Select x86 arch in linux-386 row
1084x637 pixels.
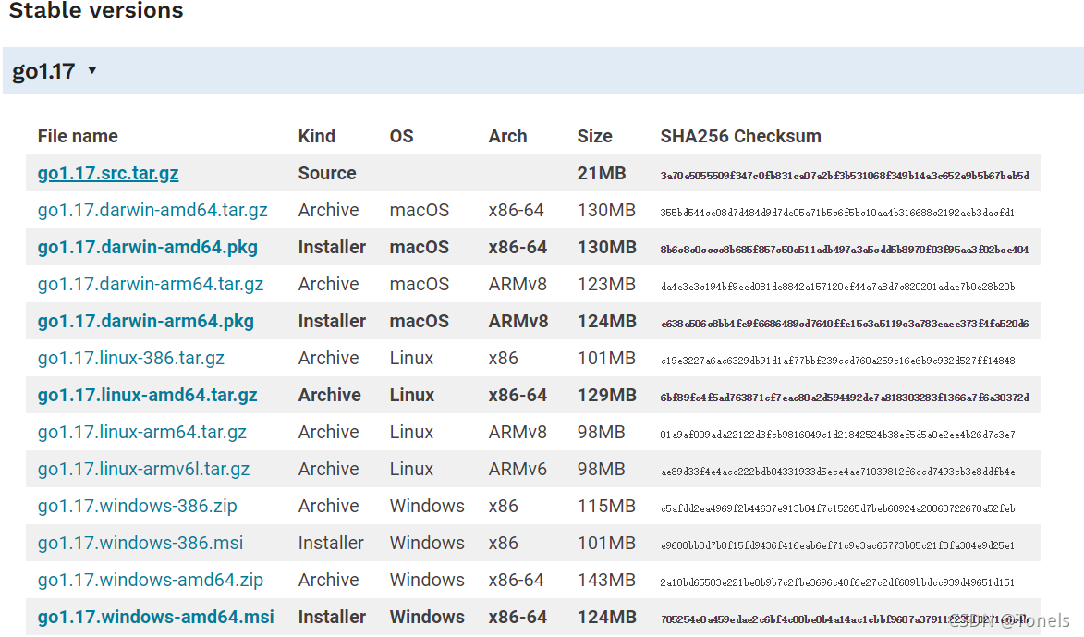pyautogui.click(x=503, y=359)
